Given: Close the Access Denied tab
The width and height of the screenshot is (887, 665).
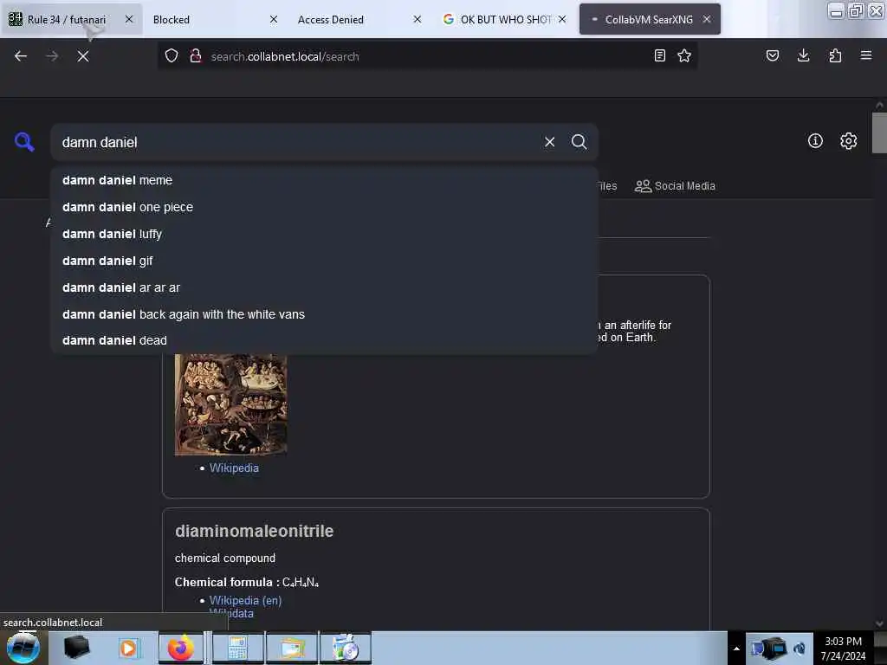Looking at the screenshot, I should (418, 19).
